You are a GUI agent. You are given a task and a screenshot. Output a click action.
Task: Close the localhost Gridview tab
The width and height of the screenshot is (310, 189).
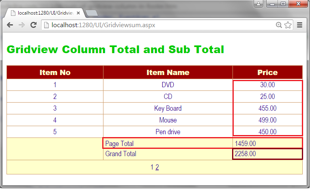point(78,13)
